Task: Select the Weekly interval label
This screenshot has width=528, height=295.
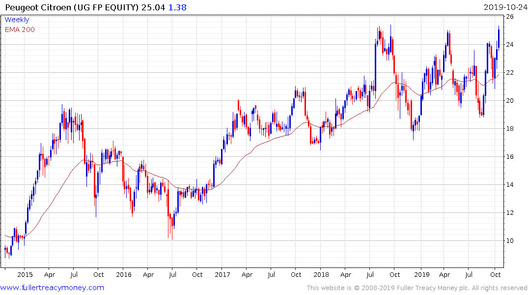Action: tap(17, 20)
